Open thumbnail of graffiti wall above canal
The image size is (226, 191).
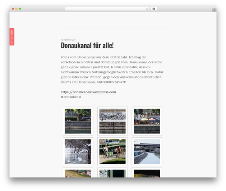coord(113,121)
